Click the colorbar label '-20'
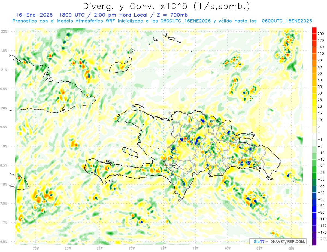The width and height of the screenshot is (327, 252). [321, 166]
